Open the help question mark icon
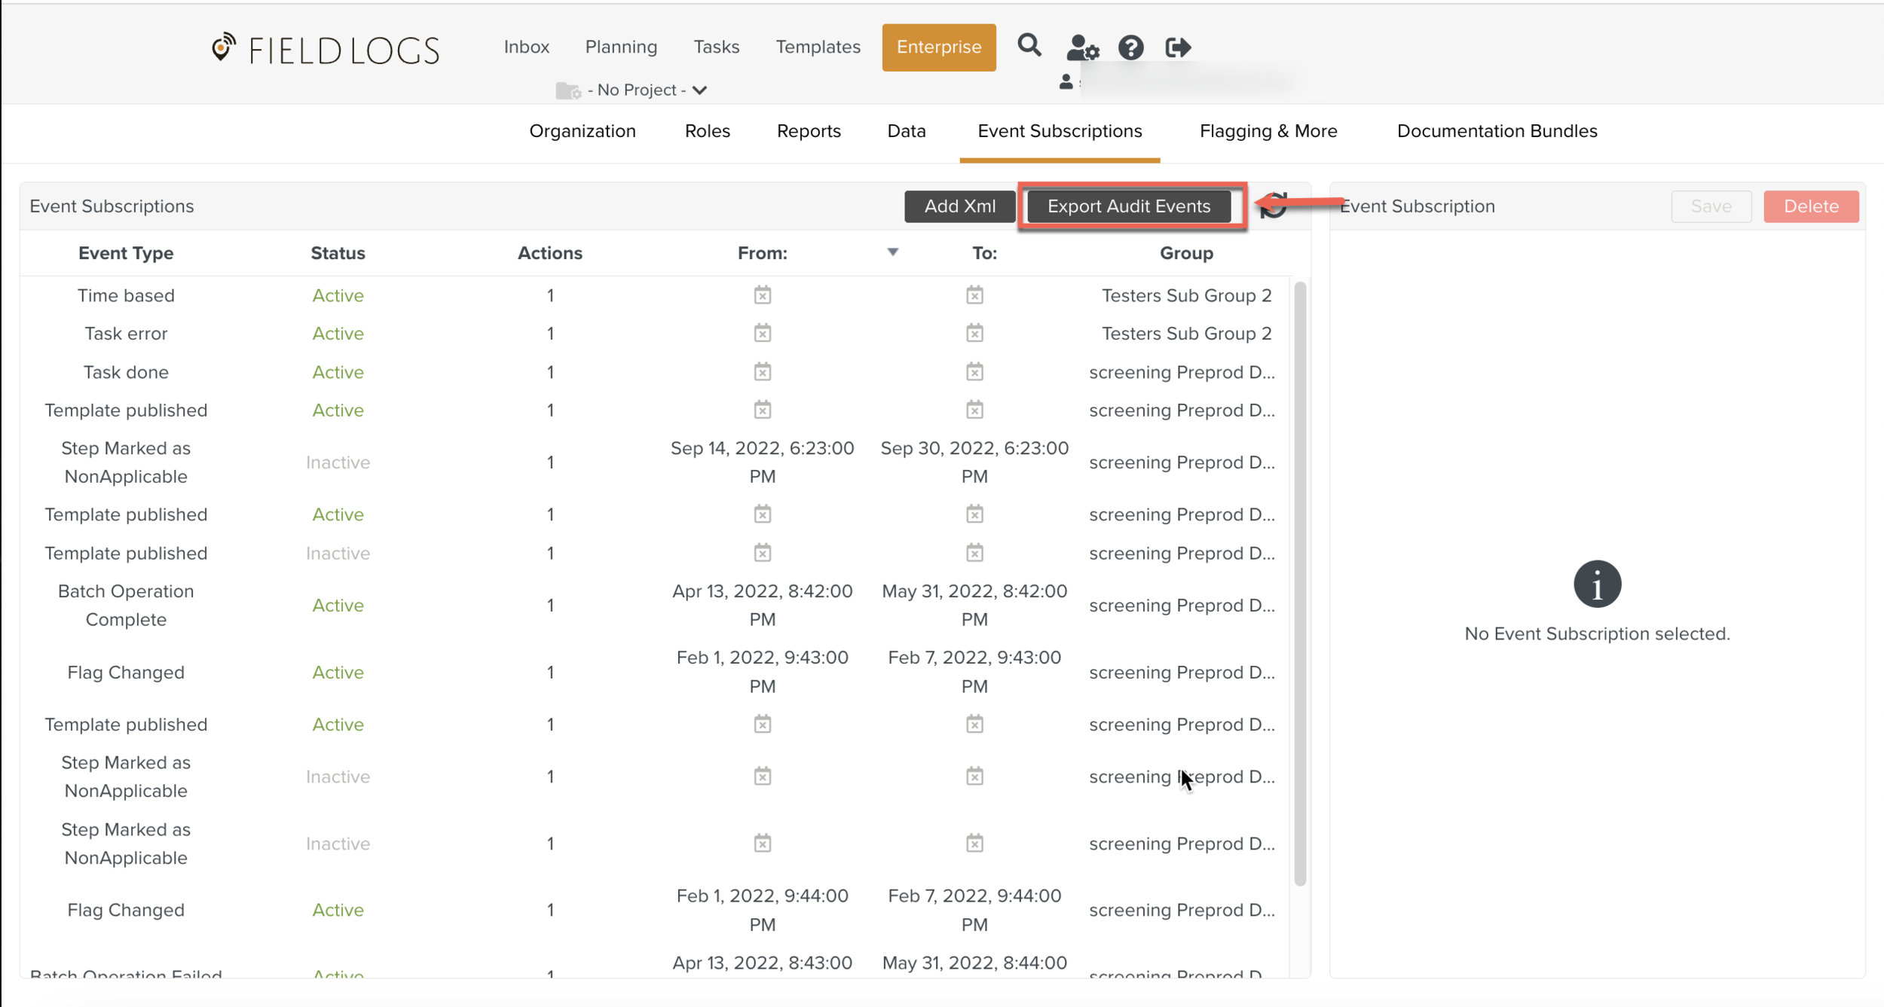Screen dimensions: 1884x1007 click(1130, 47)
